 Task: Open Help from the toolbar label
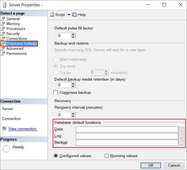point(82,15)
